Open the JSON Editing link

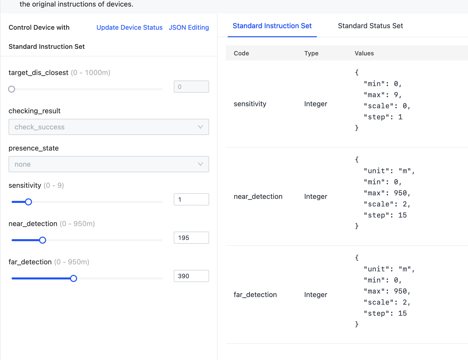coord(189,27)
